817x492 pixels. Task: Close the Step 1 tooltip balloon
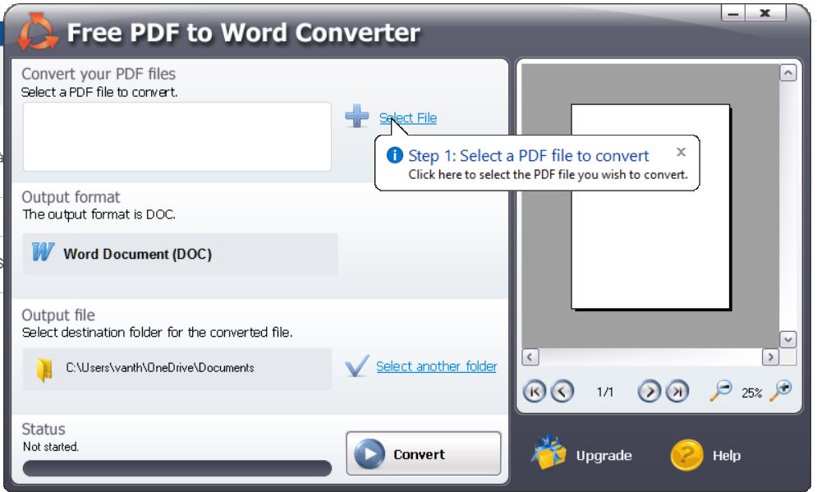tap(681, 152)
